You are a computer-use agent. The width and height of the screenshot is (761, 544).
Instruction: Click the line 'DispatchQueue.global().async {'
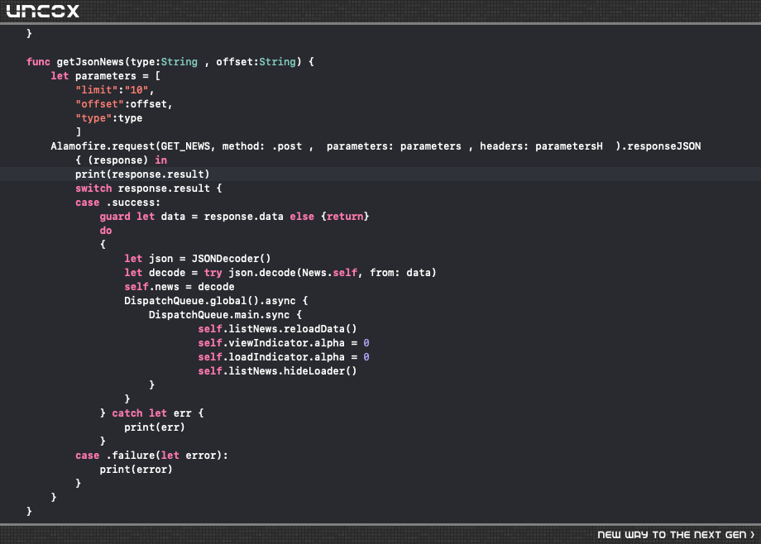click(x=216, y=301)
